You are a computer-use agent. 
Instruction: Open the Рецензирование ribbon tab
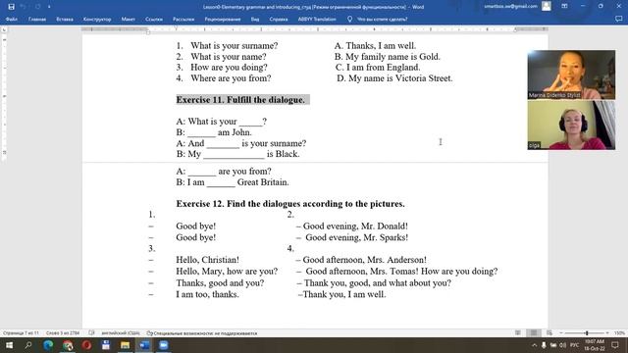tap(223, 19)
